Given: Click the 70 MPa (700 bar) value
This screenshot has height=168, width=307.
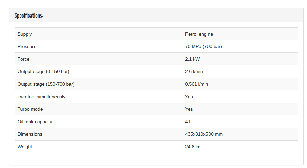Looking at the screenshot, I should (x=203, y=47).
